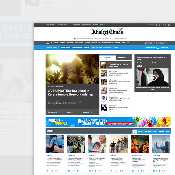This screenshot has width=175, height=175.
Task: Open the Sports menu item
Action: click(x=87, y=43)
